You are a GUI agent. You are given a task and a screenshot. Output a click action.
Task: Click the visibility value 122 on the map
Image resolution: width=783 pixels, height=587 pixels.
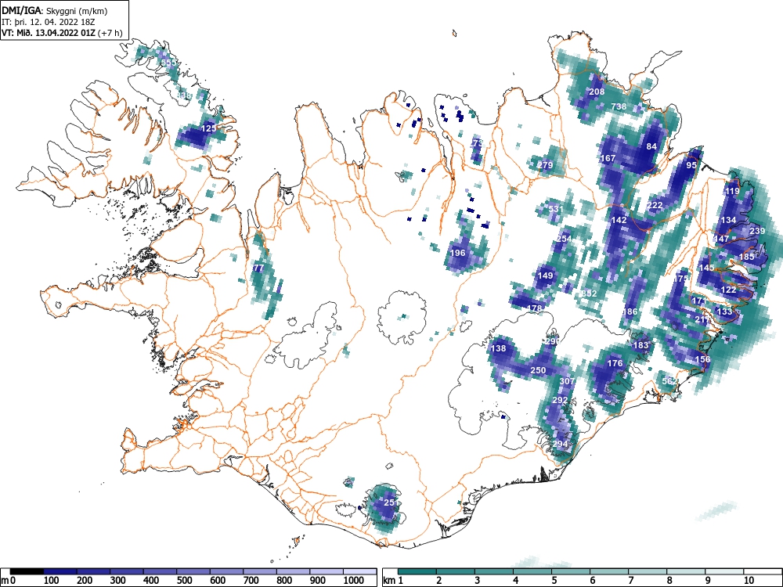tap(728, 290)
